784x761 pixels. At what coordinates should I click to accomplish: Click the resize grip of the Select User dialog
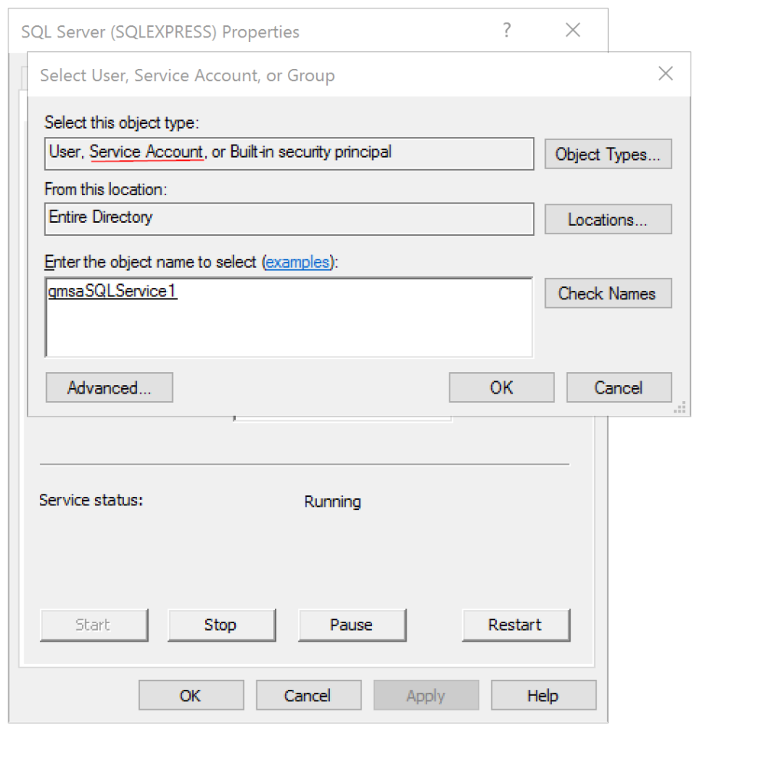[680, 407]
